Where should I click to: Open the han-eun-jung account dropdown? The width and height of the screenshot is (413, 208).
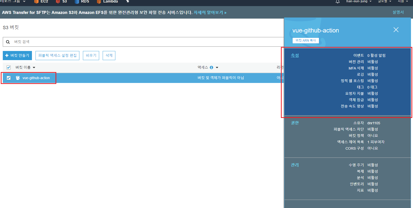point(359,2)
